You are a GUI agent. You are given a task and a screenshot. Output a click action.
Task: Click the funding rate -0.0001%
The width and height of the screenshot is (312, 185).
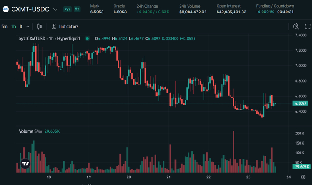tap(265, 12)
